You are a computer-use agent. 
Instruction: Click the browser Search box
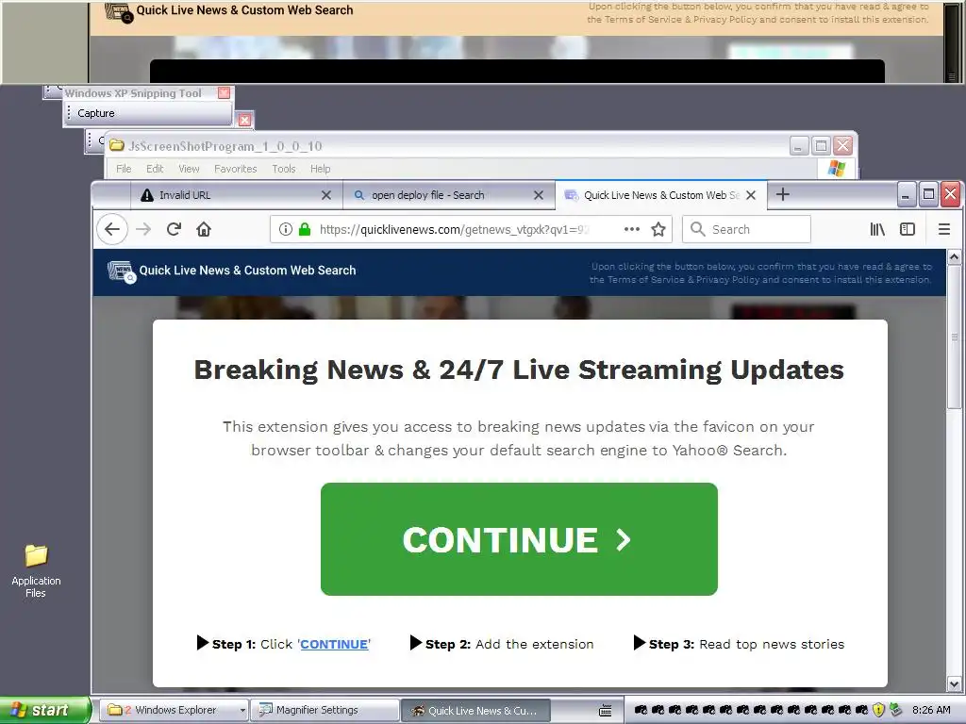point(747,229)
